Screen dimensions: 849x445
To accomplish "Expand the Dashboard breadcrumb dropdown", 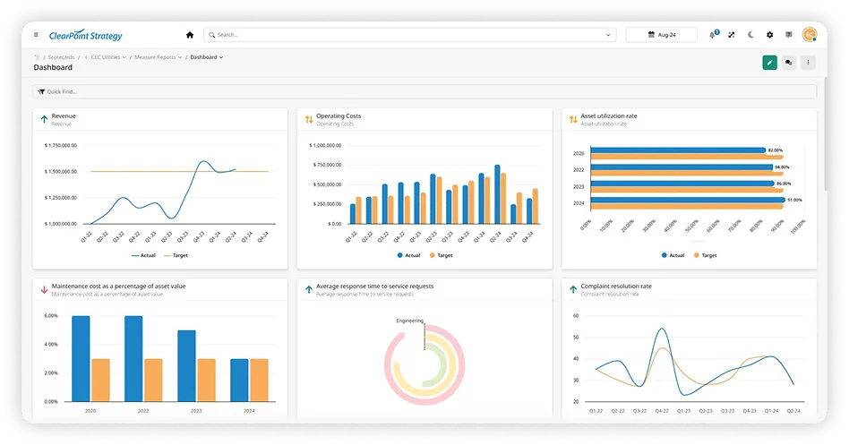I will point(221,57).
